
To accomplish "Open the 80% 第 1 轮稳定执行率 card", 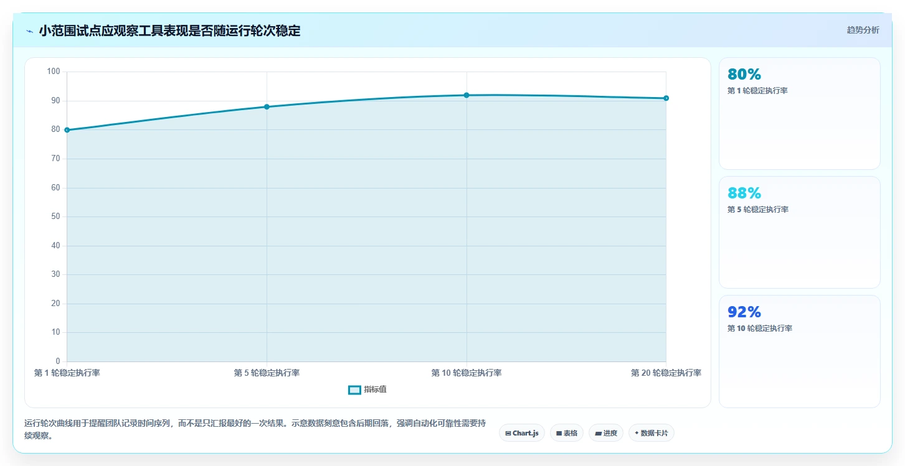I will tap(800, 113).
